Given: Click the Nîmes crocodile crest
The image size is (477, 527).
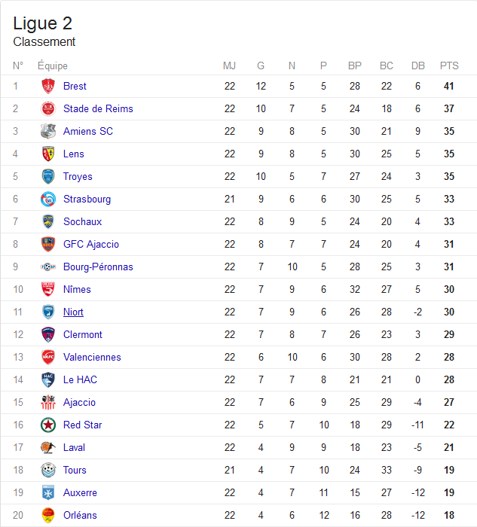Looking at the screenshot, I should [48, 289].
